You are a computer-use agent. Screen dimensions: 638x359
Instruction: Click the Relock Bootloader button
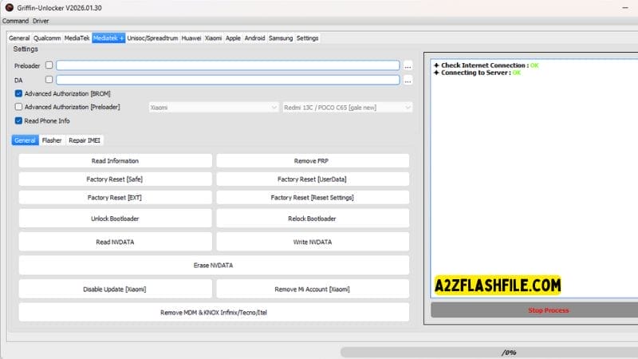(x=313, y=219)
